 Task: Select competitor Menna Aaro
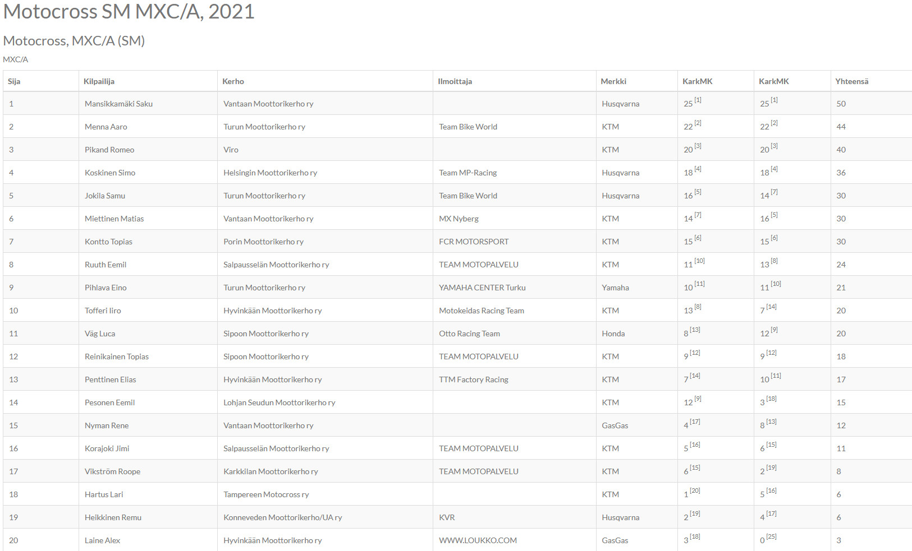pos(106,127)
